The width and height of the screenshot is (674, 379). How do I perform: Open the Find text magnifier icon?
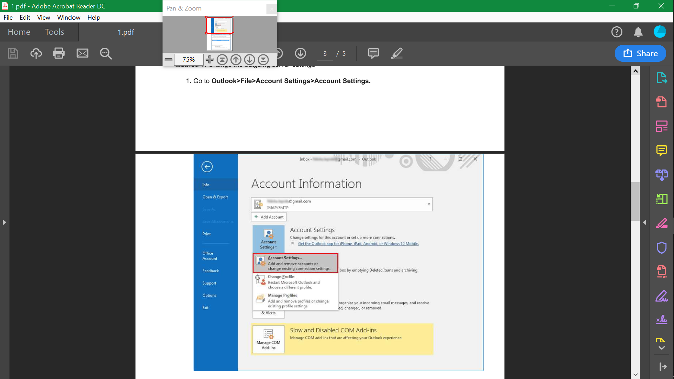click(106, 53)
